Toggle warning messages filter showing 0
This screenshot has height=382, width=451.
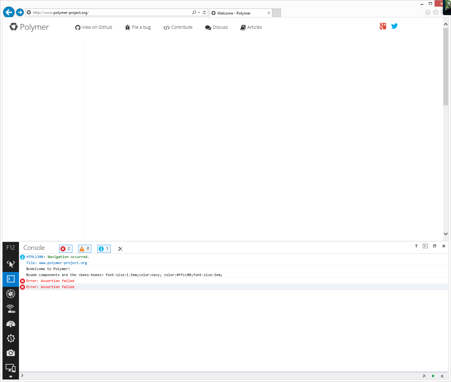[x=85, y=249]
